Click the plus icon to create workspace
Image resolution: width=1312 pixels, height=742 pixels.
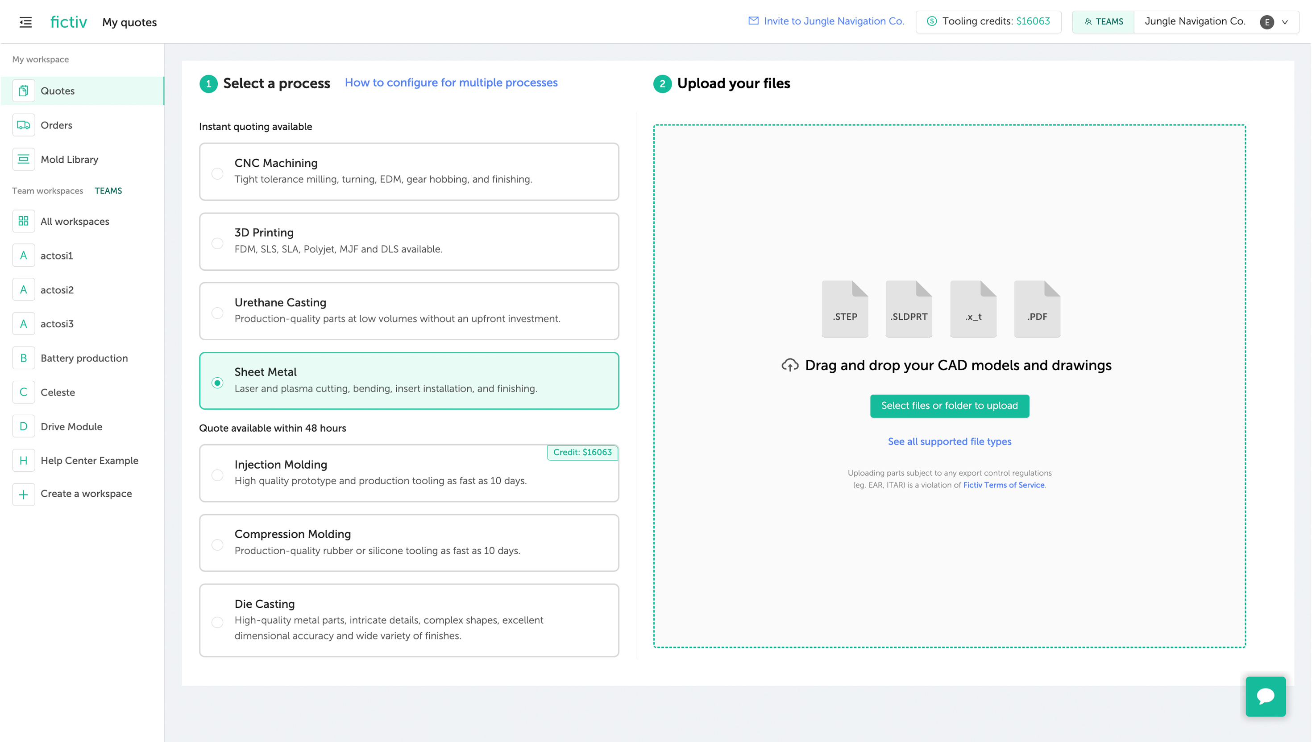24,494
